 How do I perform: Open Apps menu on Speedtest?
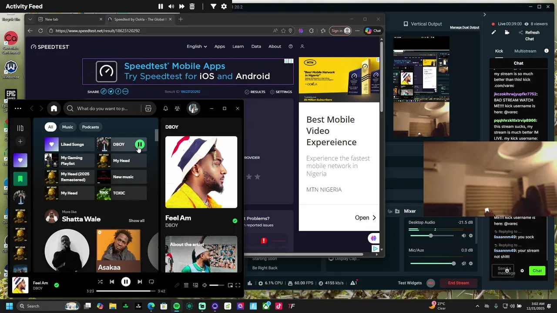pyautogui.click(x=219, y=47)
